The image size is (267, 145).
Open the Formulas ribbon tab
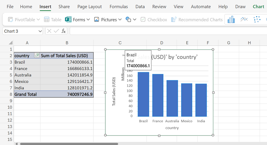point(118,6)
